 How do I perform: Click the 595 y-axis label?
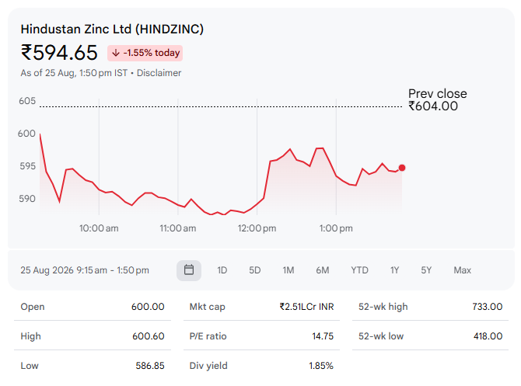pos(27,166)
